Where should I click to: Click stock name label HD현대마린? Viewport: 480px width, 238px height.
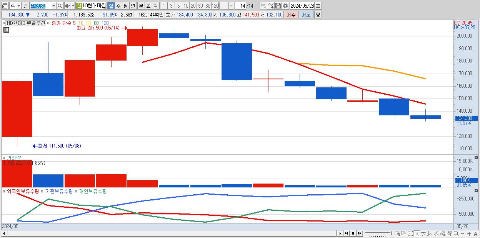[94, 6]
